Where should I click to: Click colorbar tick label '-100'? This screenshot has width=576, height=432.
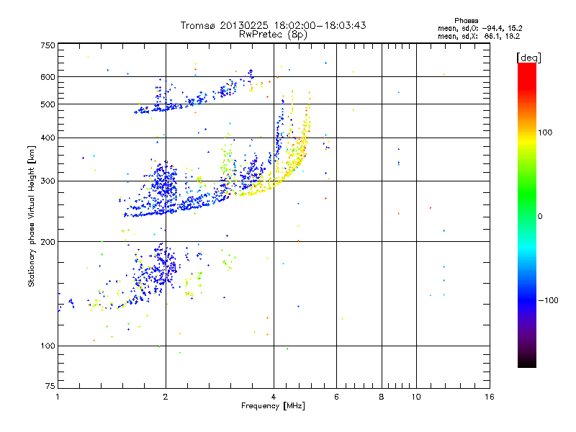click(x=548, y=300)
